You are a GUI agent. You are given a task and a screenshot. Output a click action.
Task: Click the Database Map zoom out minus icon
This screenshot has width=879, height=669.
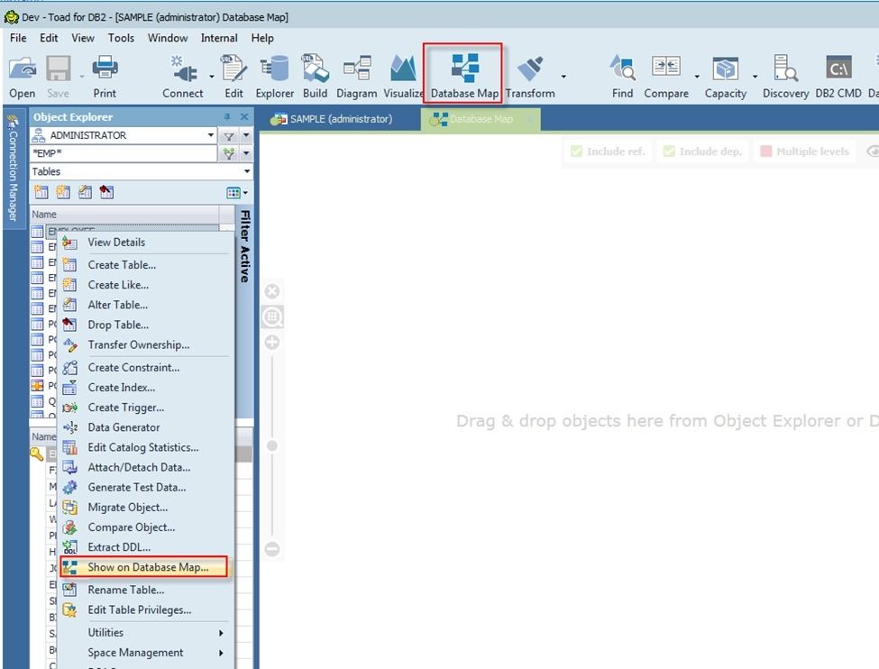272,549
